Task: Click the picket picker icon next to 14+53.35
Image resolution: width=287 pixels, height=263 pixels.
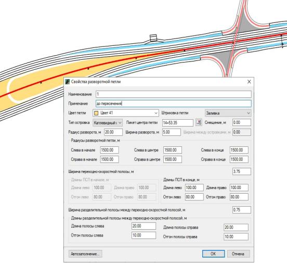Action: pyautogui.click(x=199, y=122)
